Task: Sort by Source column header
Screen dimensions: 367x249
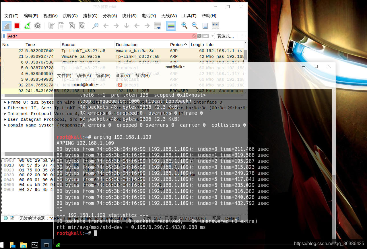Action: pos(88,45)
